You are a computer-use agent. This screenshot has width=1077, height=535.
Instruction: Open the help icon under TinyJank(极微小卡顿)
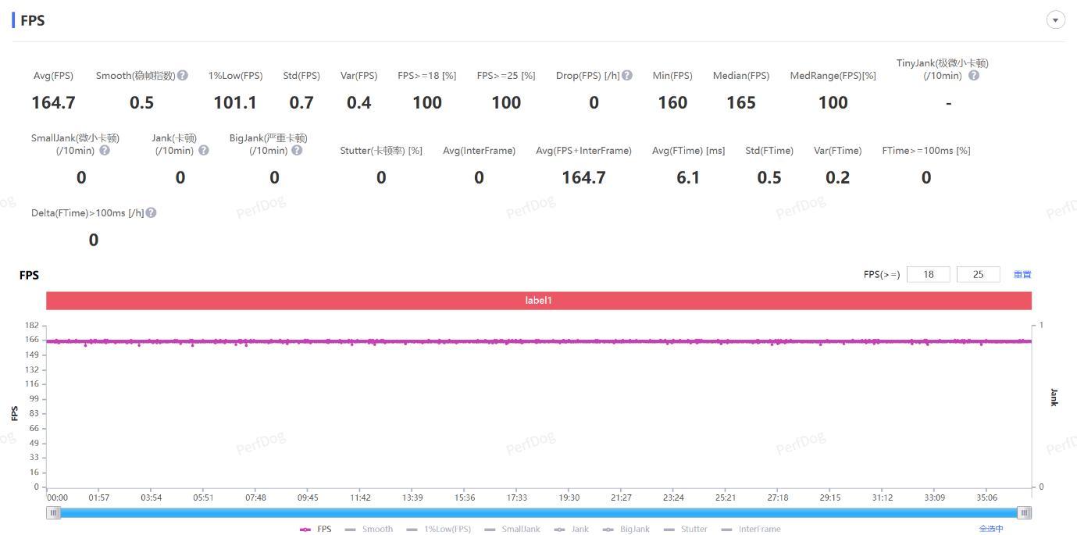coord(974,76)
